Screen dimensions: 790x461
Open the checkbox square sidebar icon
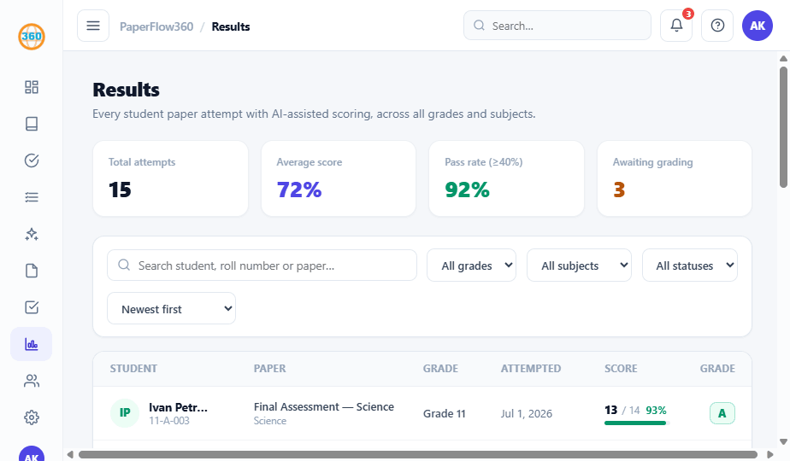32,307
